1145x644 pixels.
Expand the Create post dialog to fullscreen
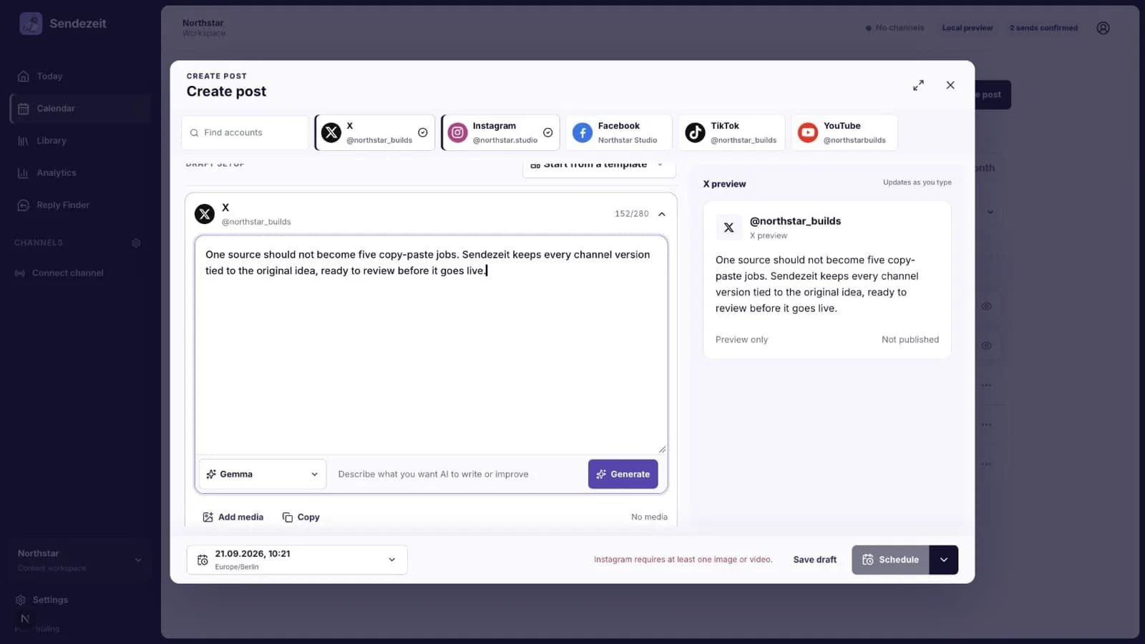pos(918,85)
